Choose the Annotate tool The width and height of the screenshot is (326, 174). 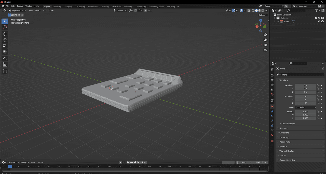[x=5, y=59]
